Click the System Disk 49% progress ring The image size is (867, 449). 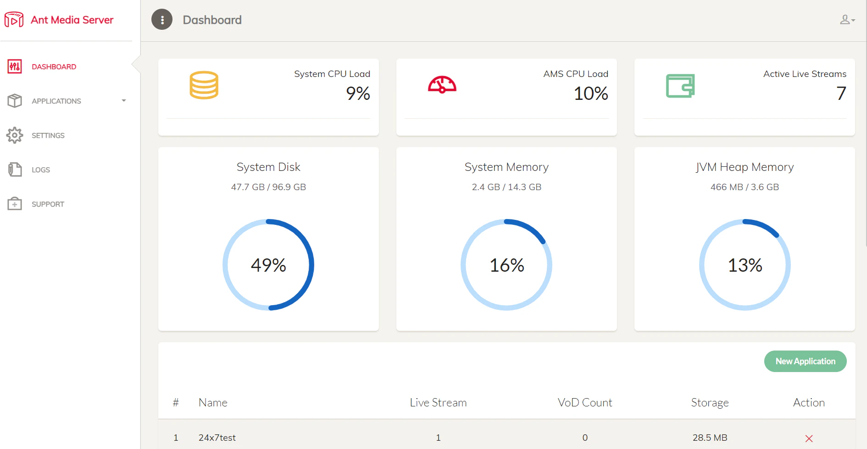coord(268,265)
